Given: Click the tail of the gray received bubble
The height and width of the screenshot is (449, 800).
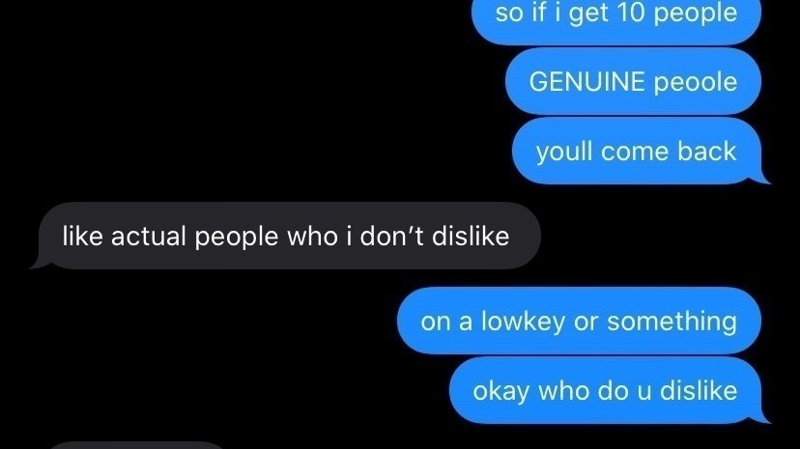Looking at the screenshot, I should (40, 263).
